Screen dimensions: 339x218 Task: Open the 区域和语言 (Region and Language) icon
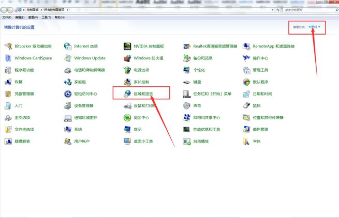point(127,94)
